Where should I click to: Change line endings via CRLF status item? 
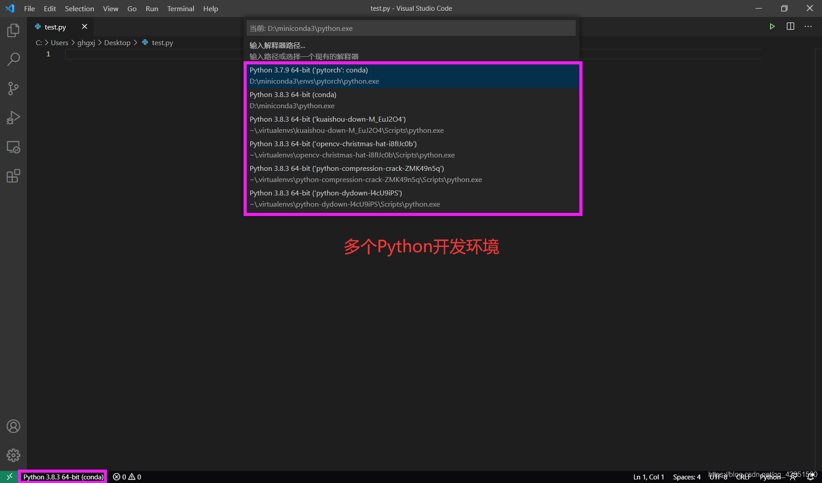(x=743, y=477)
